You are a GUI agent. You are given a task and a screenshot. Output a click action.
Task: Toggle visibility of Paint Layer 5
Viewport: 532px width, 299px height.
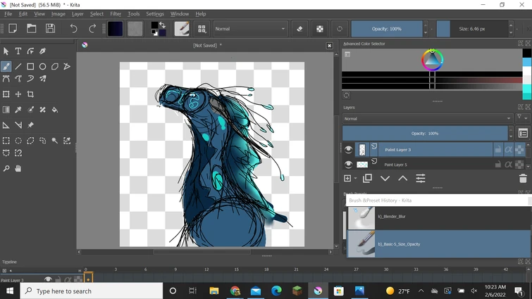pos(348,165)
